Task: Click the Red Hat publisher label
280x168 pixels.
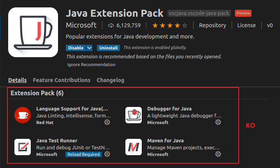Action: (45, 122)
